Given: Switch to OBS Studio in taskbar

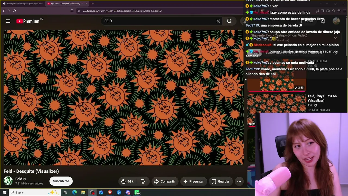Looking at the screenshot, I should [92, 192].
